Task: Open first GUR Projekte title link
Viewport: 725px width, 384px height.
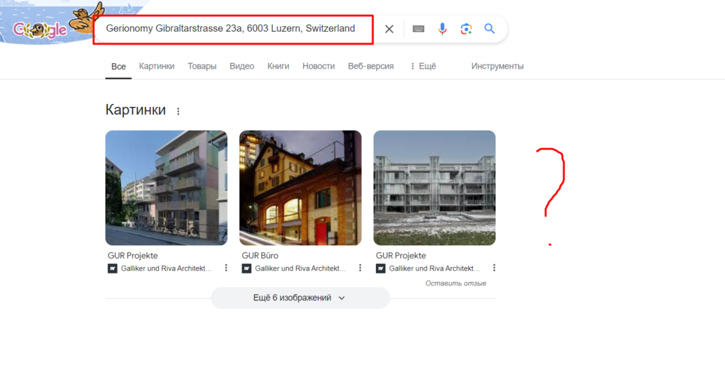Action: 132,255
